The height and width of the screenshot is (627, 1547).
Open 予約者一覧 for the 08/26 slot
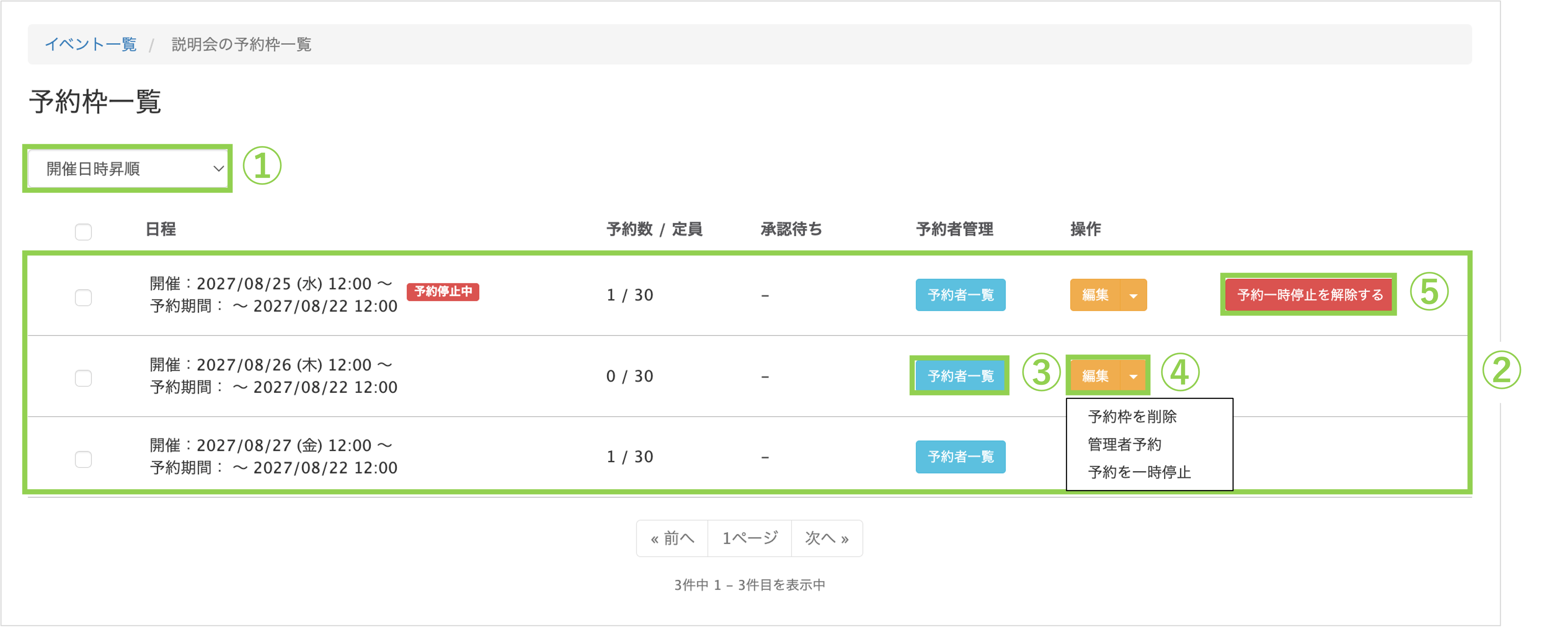[x=960, y=376]
